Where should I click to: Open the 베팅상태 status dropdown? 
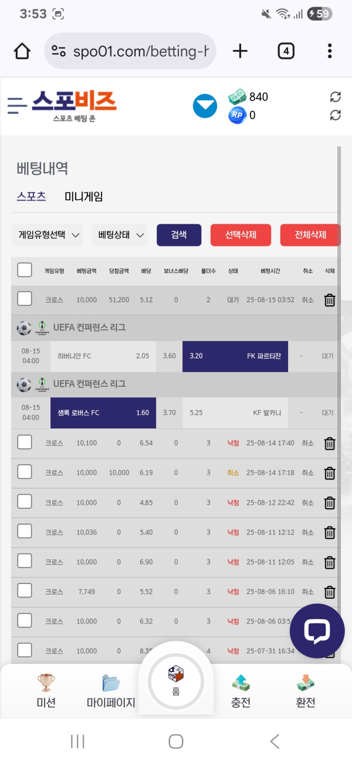coord(120,235)
